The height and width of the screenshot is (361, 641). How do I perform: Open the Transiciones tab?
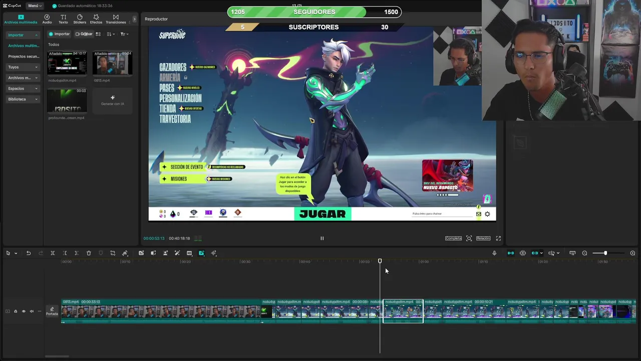pyautogui.click(x=116, y=19)
